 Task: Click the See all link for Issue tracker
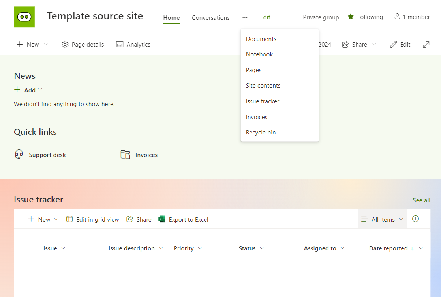pyautogui.click(x=421, y=200)
